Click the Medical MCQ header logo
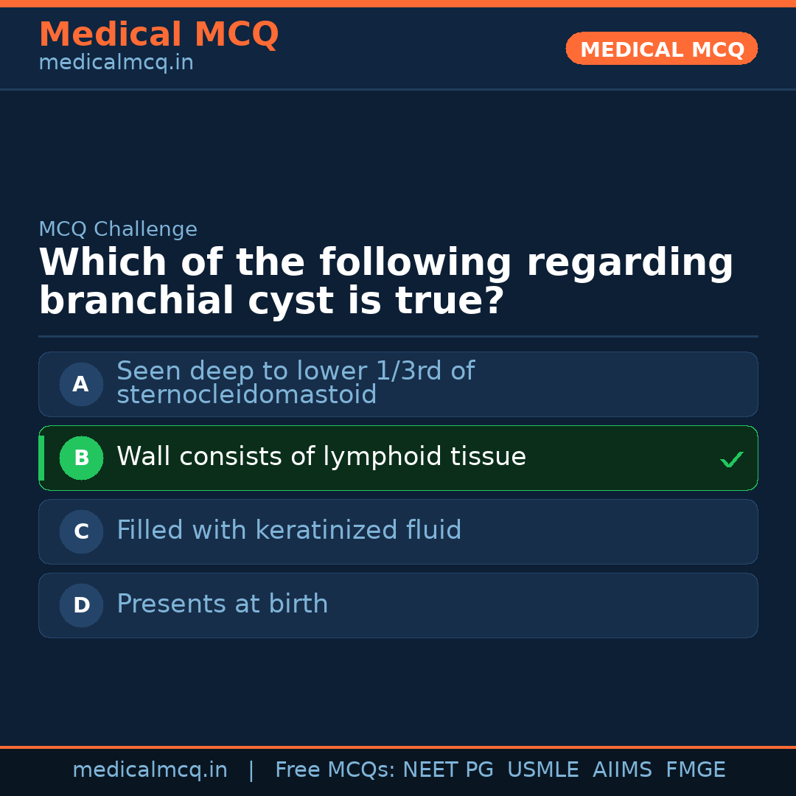The image size is (796, 796). click(x=158, y=35)
